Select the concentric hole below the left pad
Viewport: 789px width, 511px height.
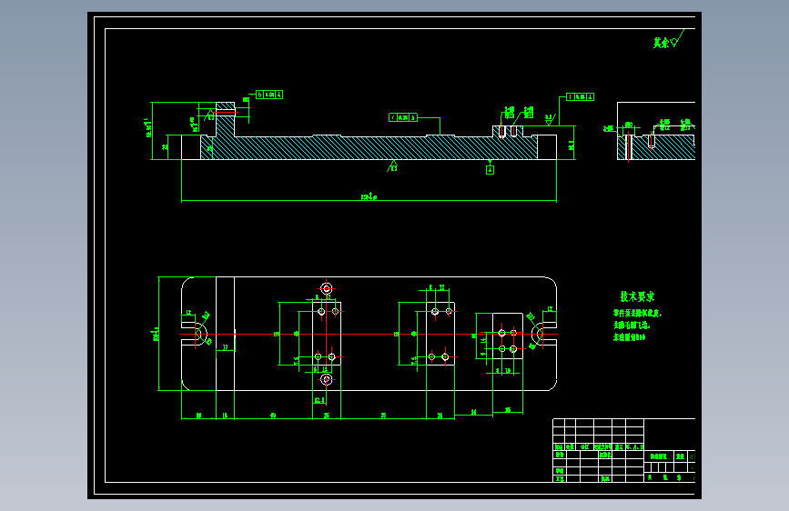(326, 379)
